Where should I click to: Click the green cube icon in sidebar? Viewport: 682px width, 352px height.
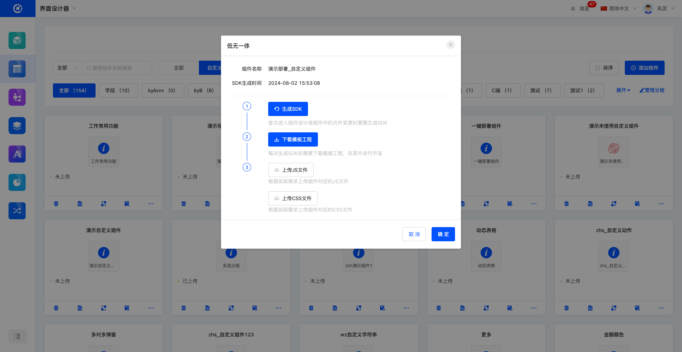pyautogui.click(x=17, y=40)
